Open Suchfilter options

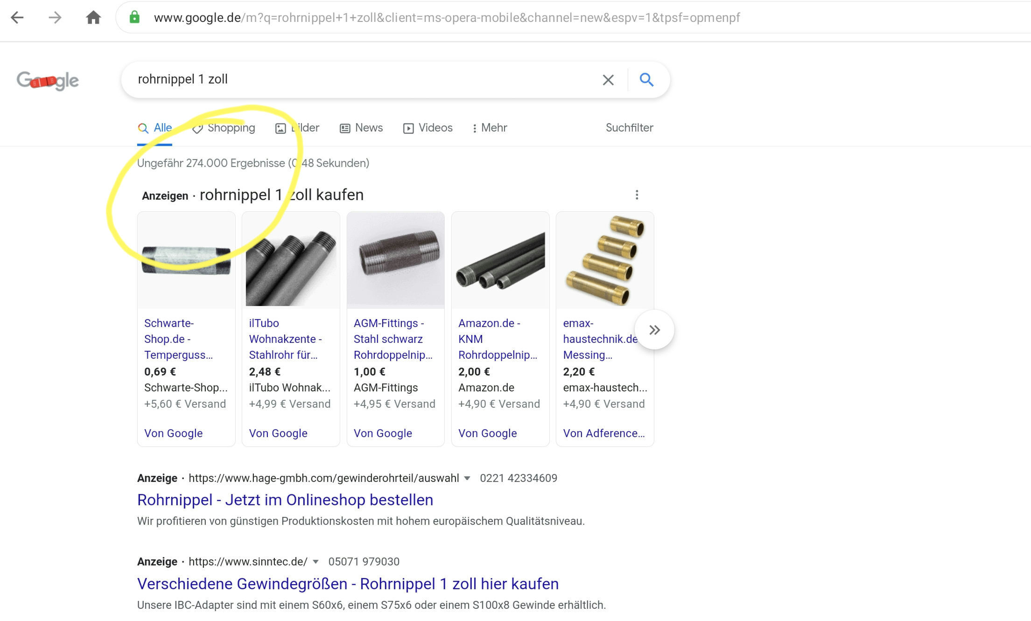click(629, 128)
